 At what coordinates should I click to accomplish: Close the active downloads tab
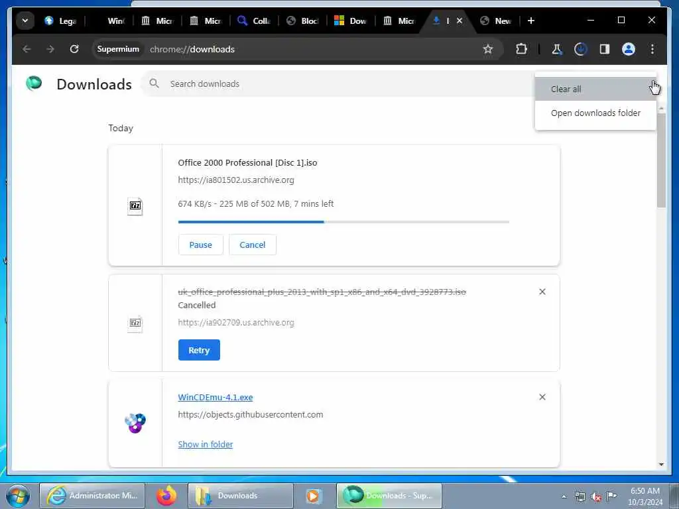(x=460, y=21)
